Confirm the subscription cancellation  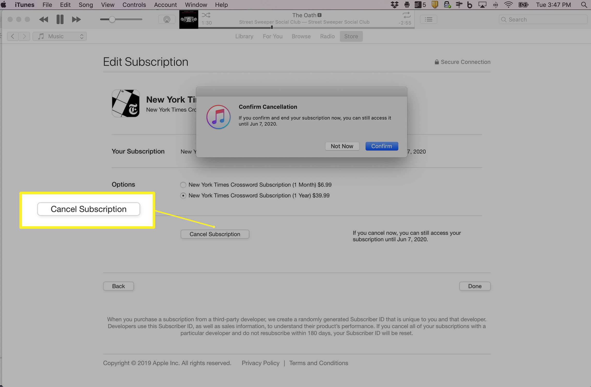[x=382, y=146]
